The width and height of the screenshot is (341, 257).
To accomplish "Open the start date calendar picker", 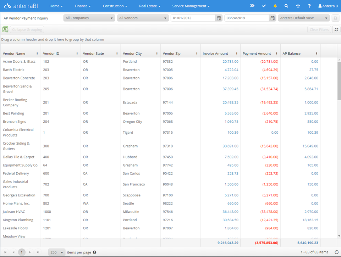I will [219, 18].
